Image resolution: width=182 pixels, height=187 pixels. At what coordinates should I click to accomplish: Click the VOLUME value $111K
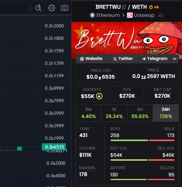(x=86, y=155)
